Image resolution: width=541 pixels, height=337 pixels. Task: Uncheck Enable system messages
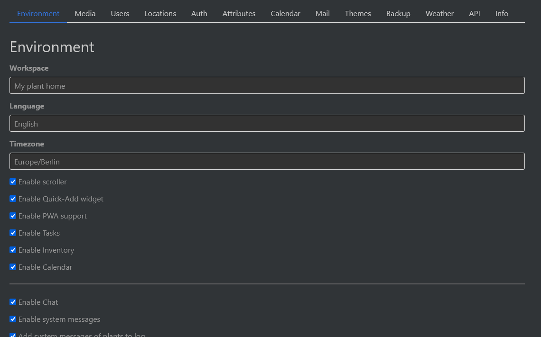pos(13,319)
